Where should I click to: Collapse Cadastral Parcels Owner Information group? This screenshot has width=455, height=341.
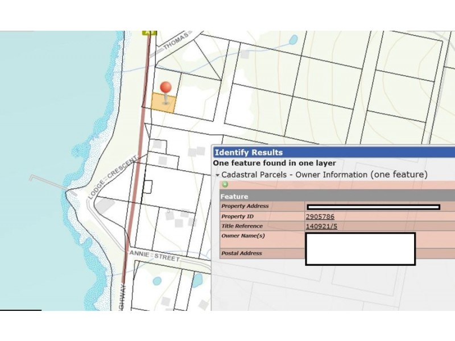(217, 175)
